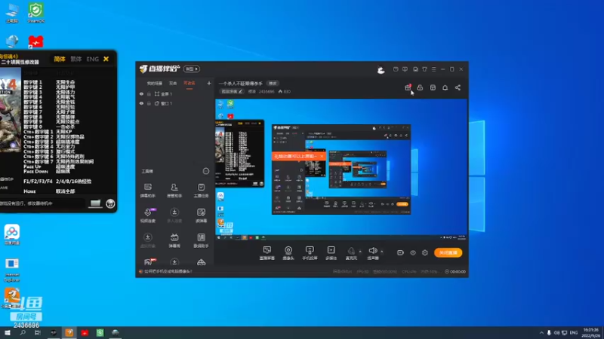Switch trainer language to 简体
The image size is (604, 339).
point(60,59)
